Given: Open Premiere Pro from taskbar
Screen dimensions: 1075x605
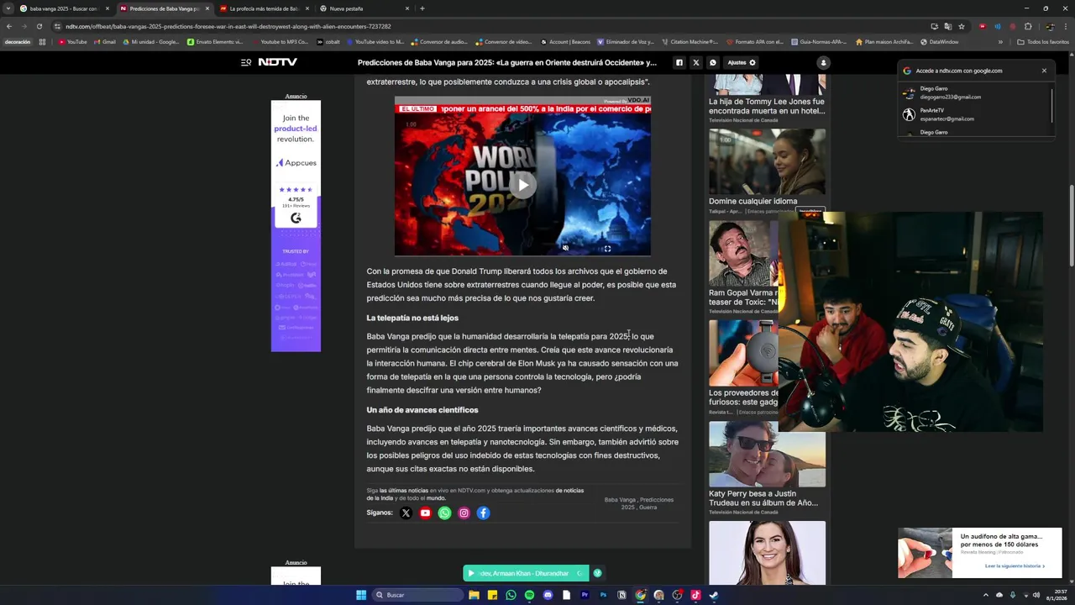Looking at the screenshot, I should point(585,595).
